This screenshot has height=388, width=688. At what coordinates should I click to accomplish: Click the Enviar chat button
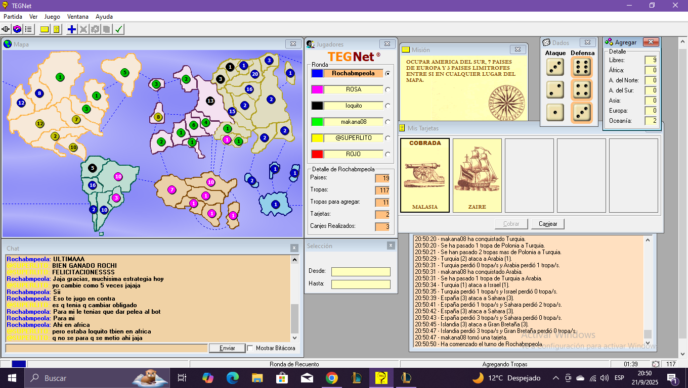pos(227,348)
